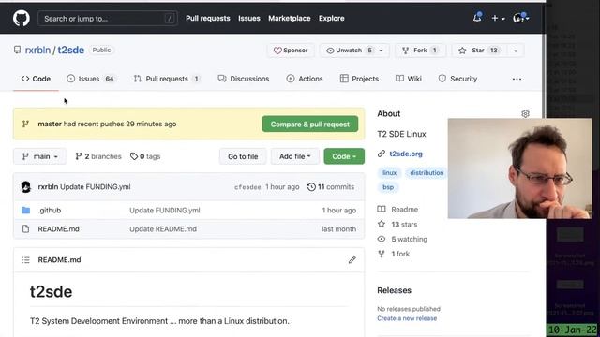
Task: Focus the Search or jump to field
Action: tap(108, 19)
